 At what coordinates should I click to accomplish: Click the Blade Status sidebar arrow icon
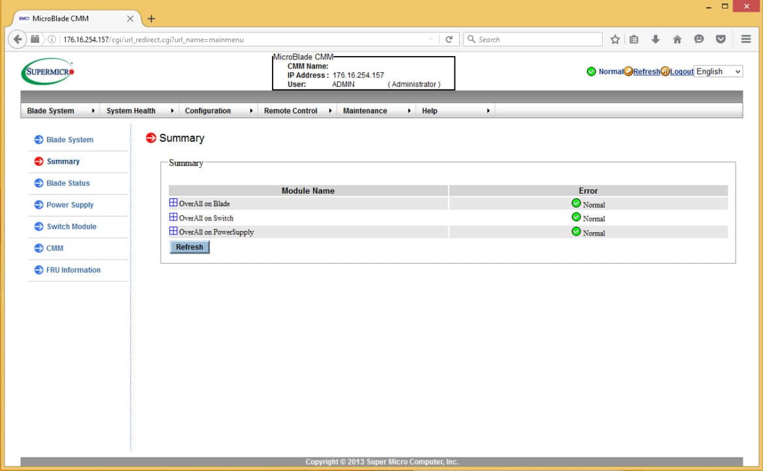point(39,183)
